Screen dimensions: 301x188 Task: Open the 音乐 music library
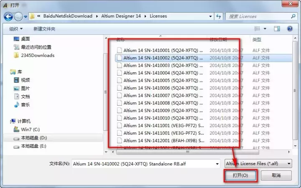(25, 104)
